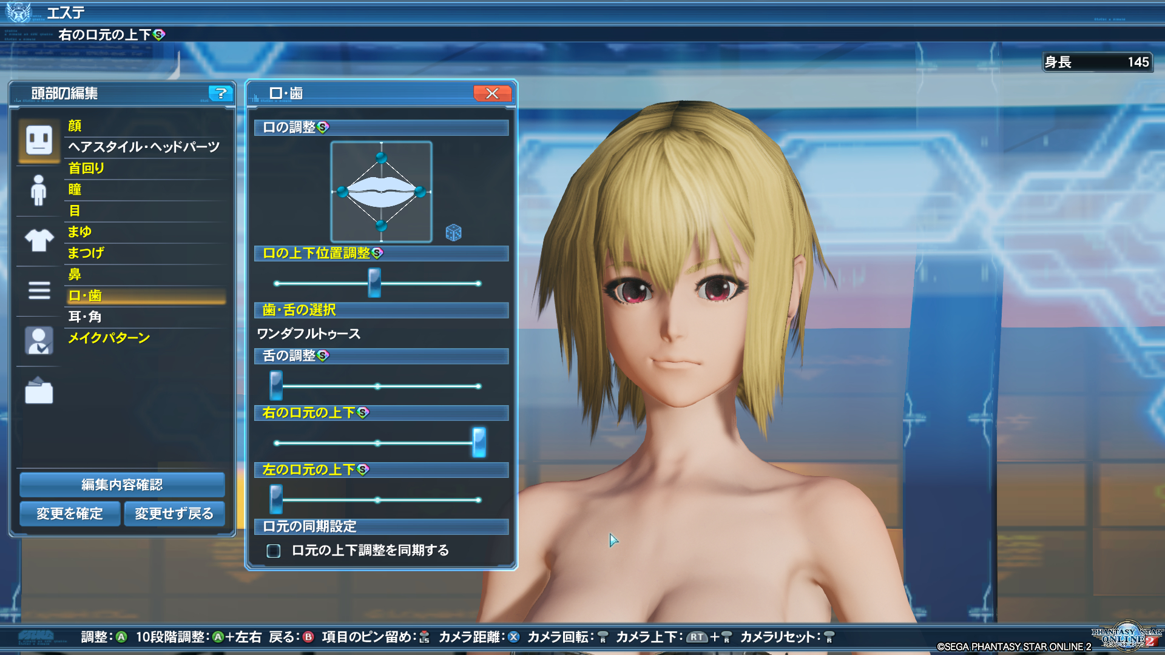This screenshot has height=655, width=1165.
Task: Select the face/head editing category icon
Action: [39, 140]
